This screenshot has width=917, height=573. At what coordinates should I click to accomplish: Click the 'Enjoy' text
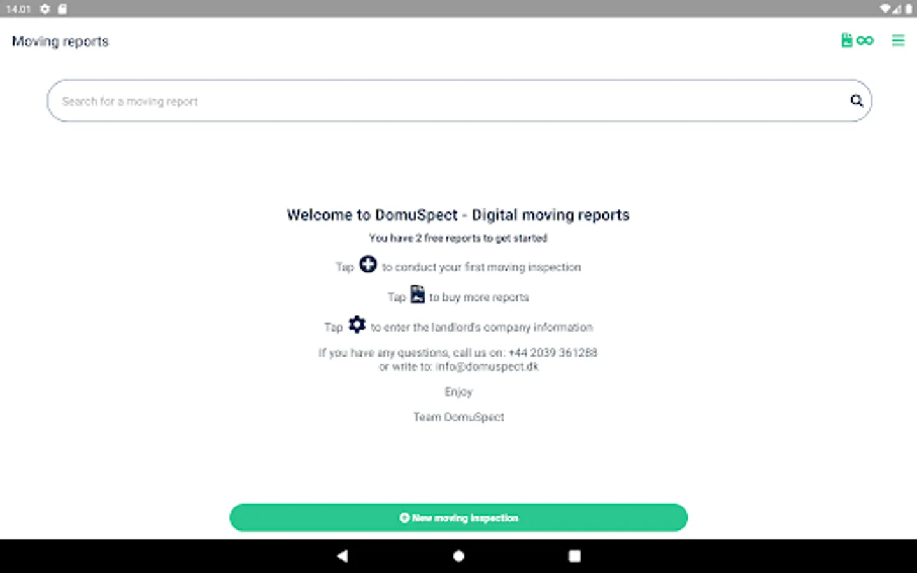[458, 392]
